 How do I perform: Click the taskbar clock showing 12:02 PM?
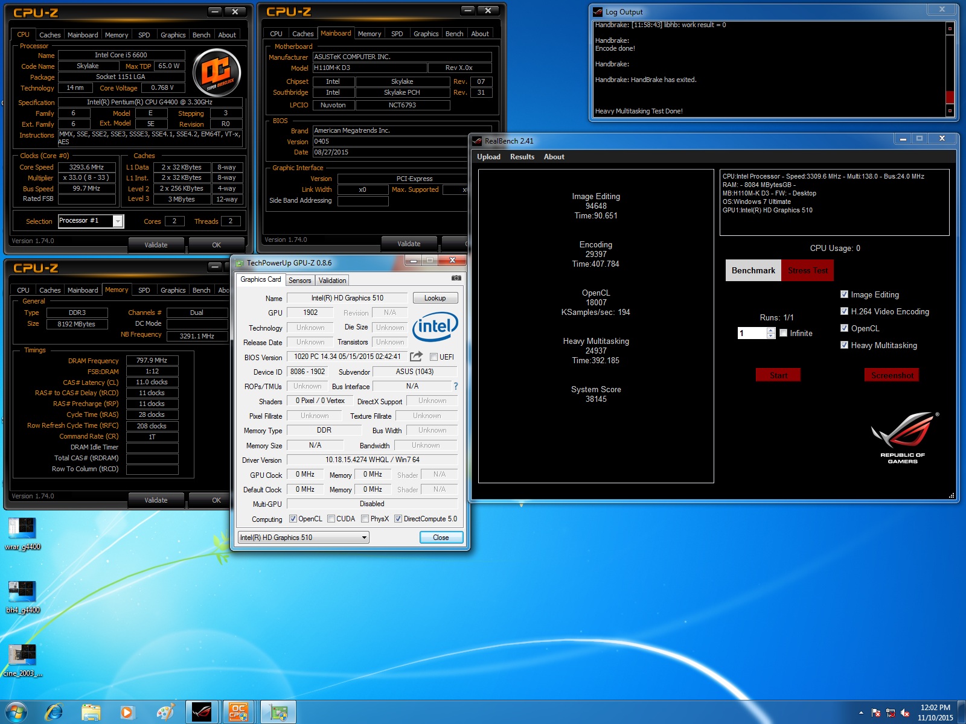(935, 713)
